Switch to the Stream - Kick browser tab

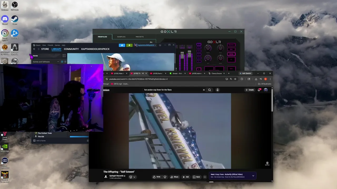[x=177, y=73]
